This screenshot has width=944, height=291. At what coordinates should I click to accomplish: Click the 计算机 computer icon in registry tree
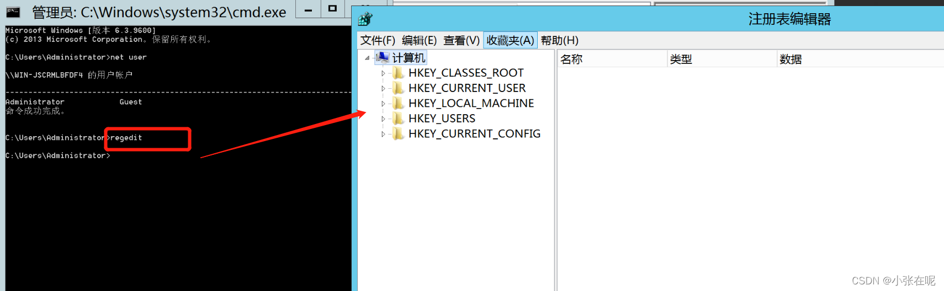click(x=382, y=57)
